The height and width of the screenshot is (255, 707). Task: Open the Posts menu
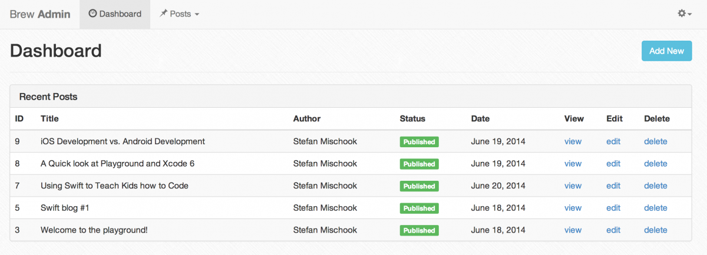point(180,14)
